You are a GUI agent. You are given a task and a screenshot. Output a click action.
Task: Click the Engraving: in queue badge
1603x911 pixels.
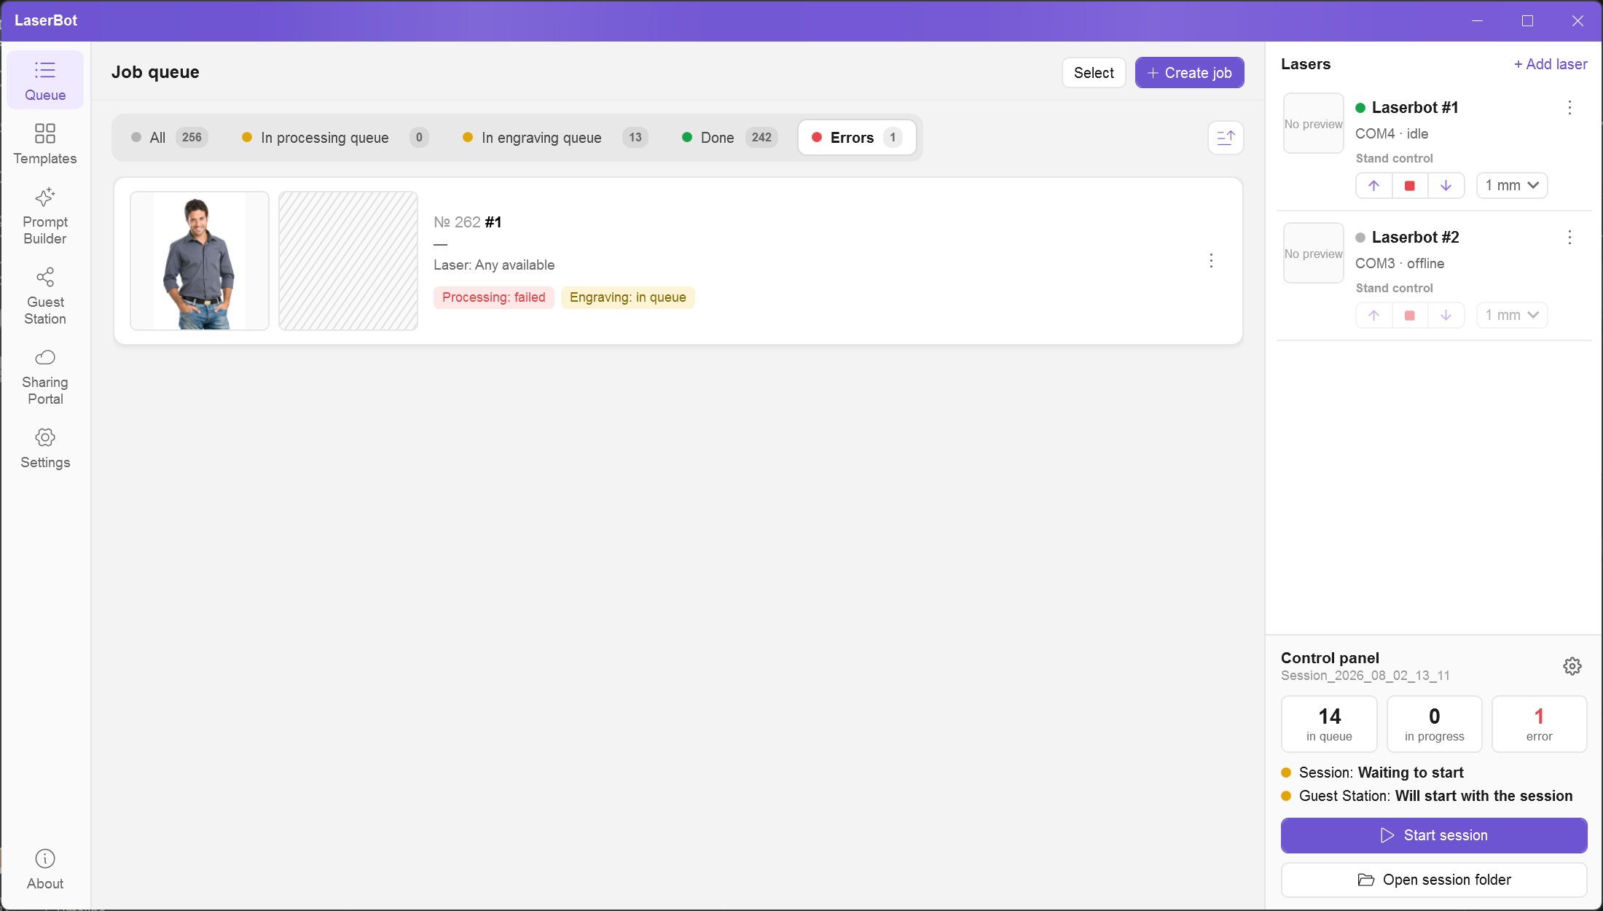tap(628, 297)
